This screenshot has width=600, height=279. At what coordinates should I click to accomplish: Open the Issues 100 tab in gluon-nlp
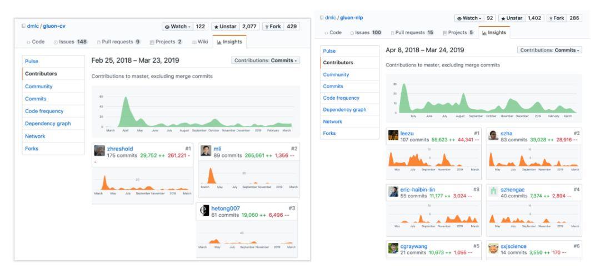(366, 33)
